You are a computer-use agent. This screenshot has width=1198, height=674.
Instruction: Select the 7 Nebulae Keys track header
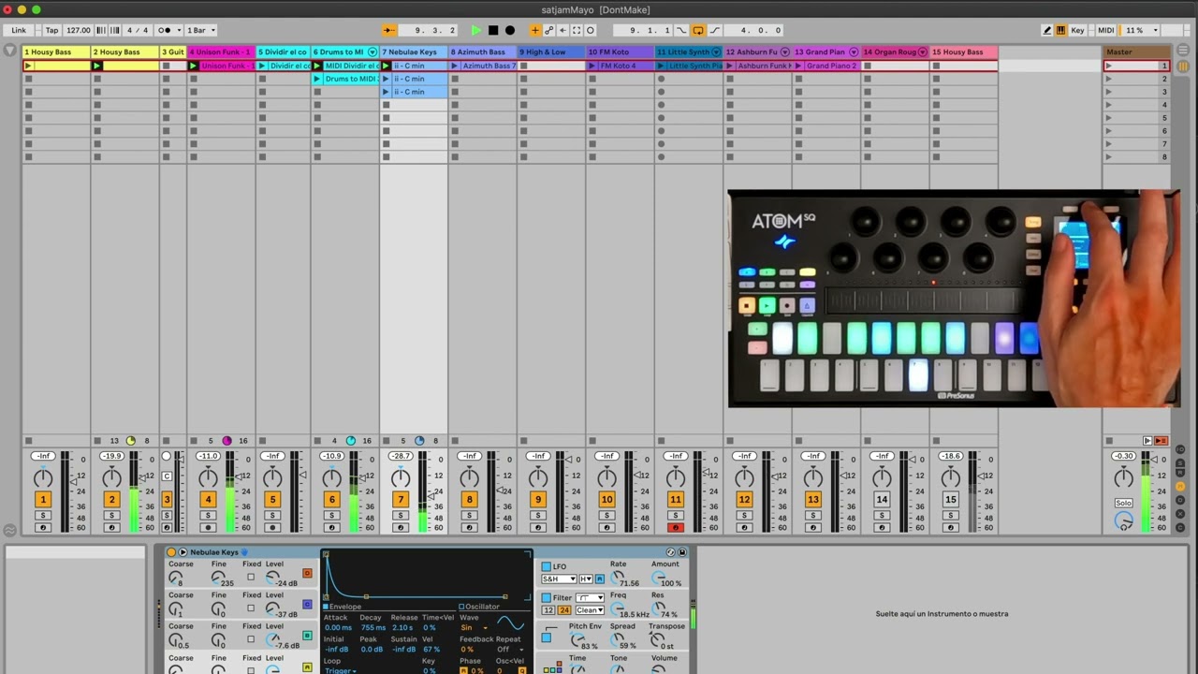pyautogui.click(x=414, y=51)
